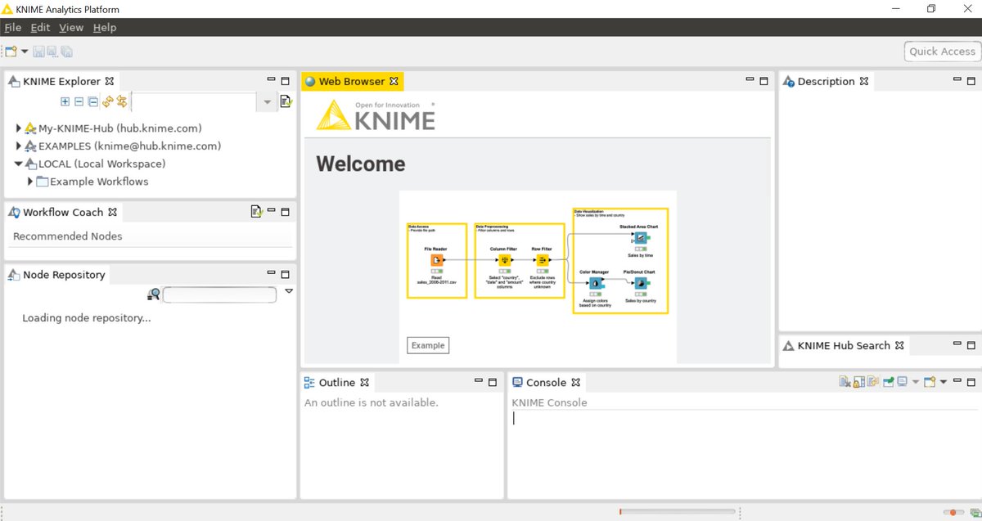Open the View menu
The image size is (982, 521).
pos(71,27)
